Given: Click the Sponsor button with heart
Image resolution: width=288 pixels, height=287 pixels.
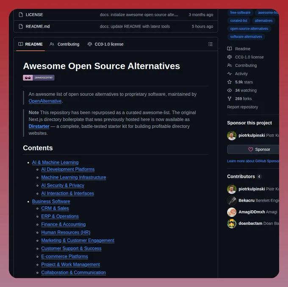Looking at the screenshot, I should pyautogui.click(x=253, y=149).
